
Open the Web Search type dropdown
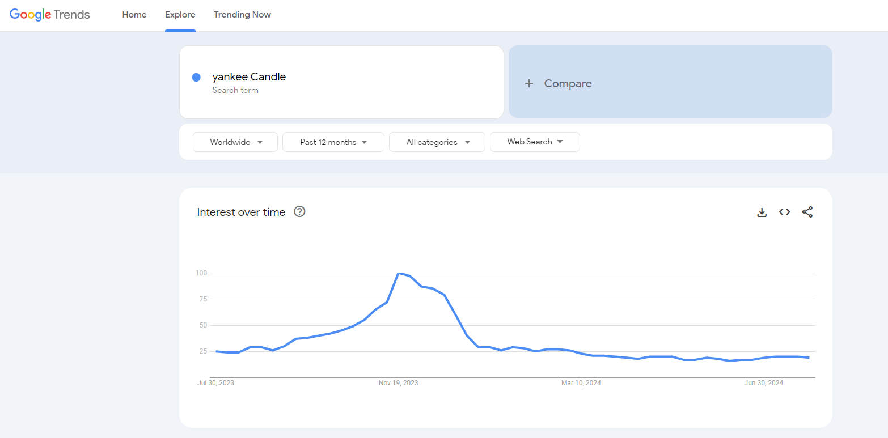point(535,142)
